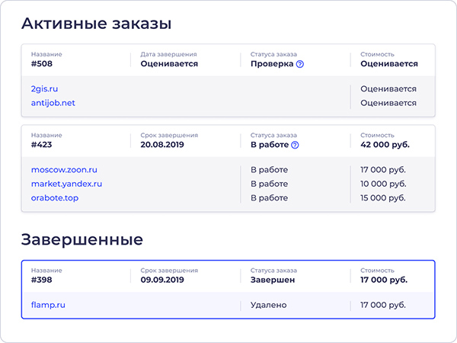Click the bold Оценивается under Стоимость
The height and width of the screenshot is (343, 457).
[x=389, y=63]
